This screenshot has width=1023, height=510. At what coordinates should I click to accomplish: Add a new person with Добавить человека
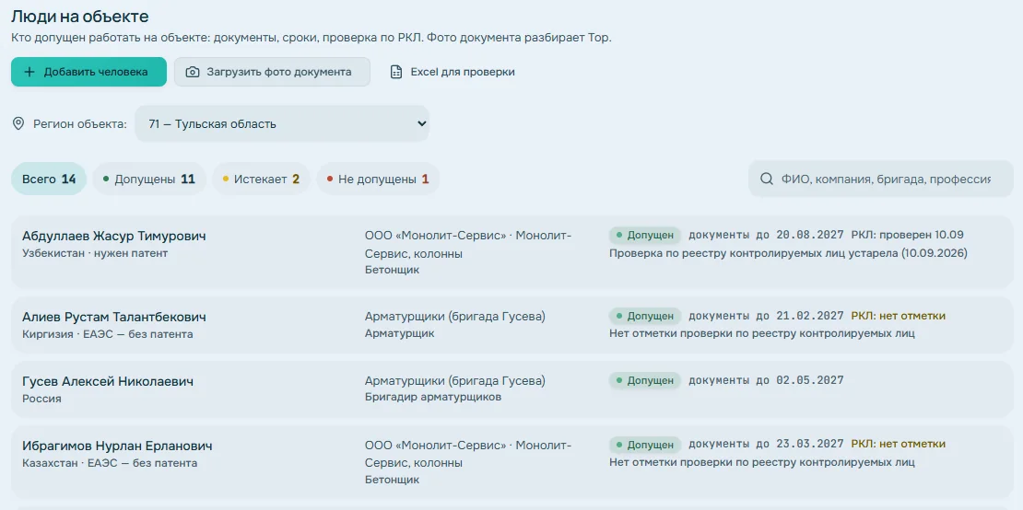pos(88,72)
